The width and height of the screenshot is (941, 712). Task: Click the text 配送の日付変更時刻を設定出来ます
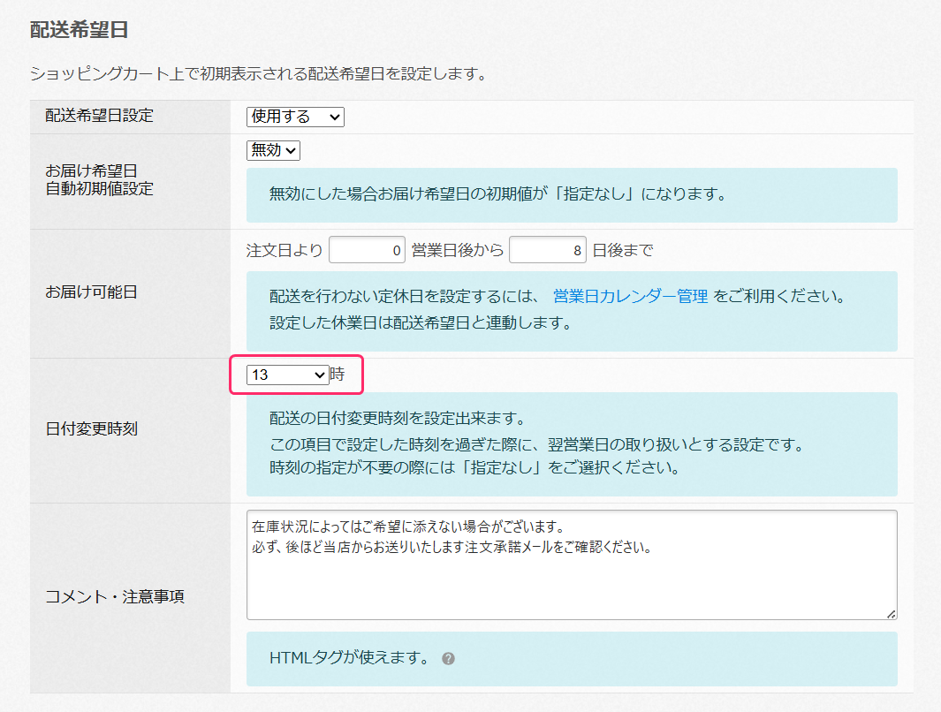(398, 418)
